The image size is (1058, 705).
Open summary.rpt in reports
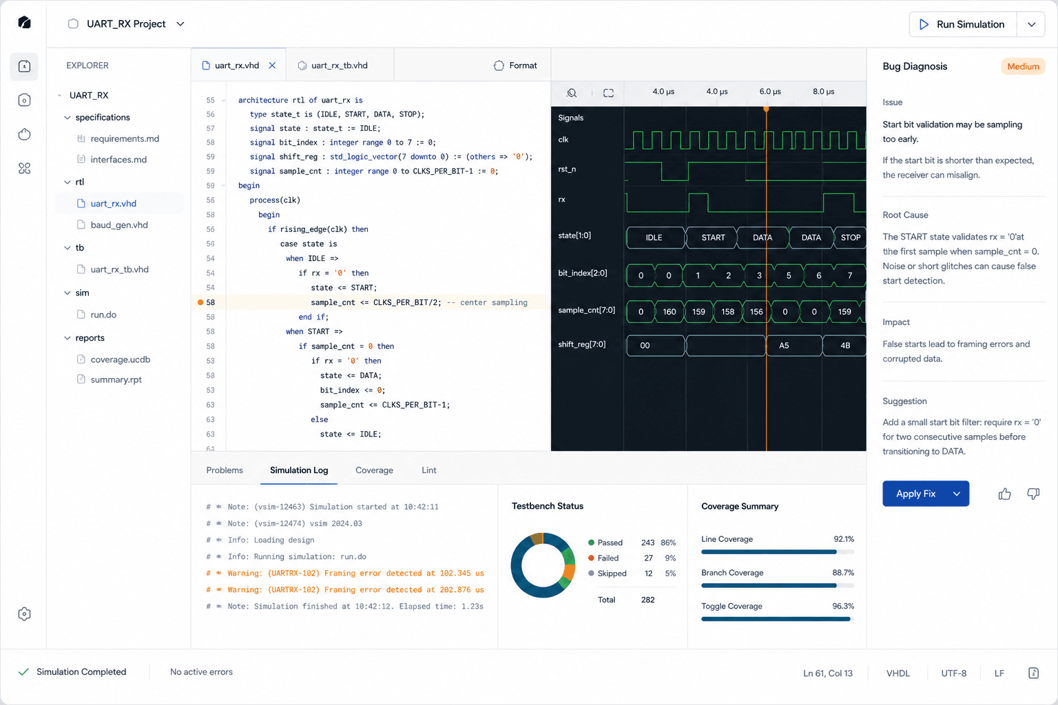click(116, 380)
